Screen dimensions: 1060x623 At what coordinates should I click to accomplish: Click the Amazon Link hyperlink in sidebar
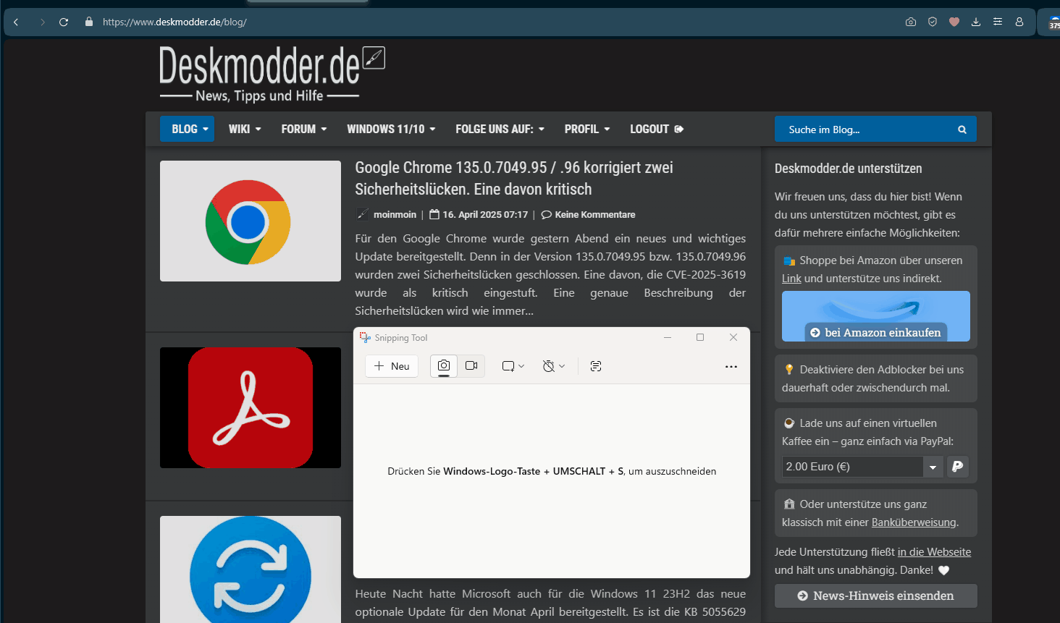(791, 278)
